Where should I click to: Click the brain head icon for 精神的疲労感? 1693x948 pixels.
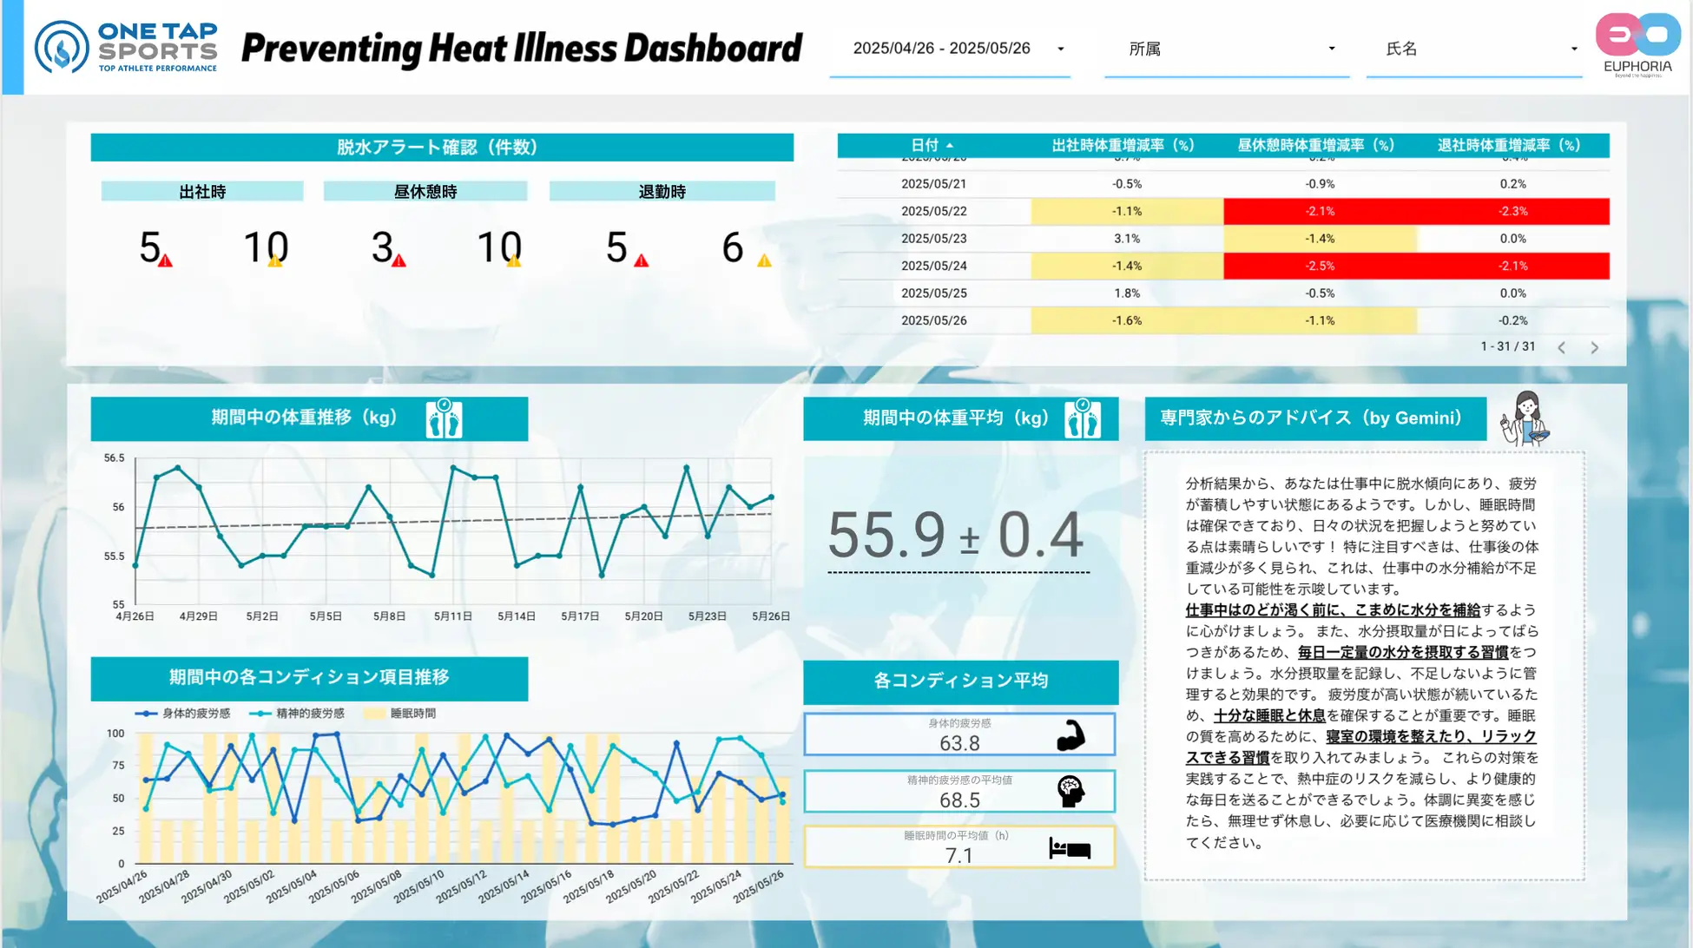(1071, 791)
